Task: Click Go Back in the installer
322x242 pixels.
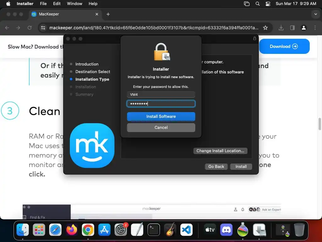Action: point(216,166)
